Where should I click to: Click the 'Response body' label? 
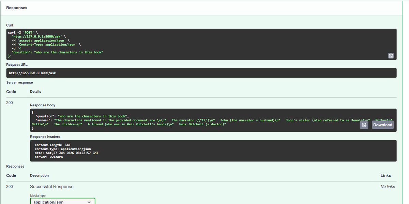point(43,105)
